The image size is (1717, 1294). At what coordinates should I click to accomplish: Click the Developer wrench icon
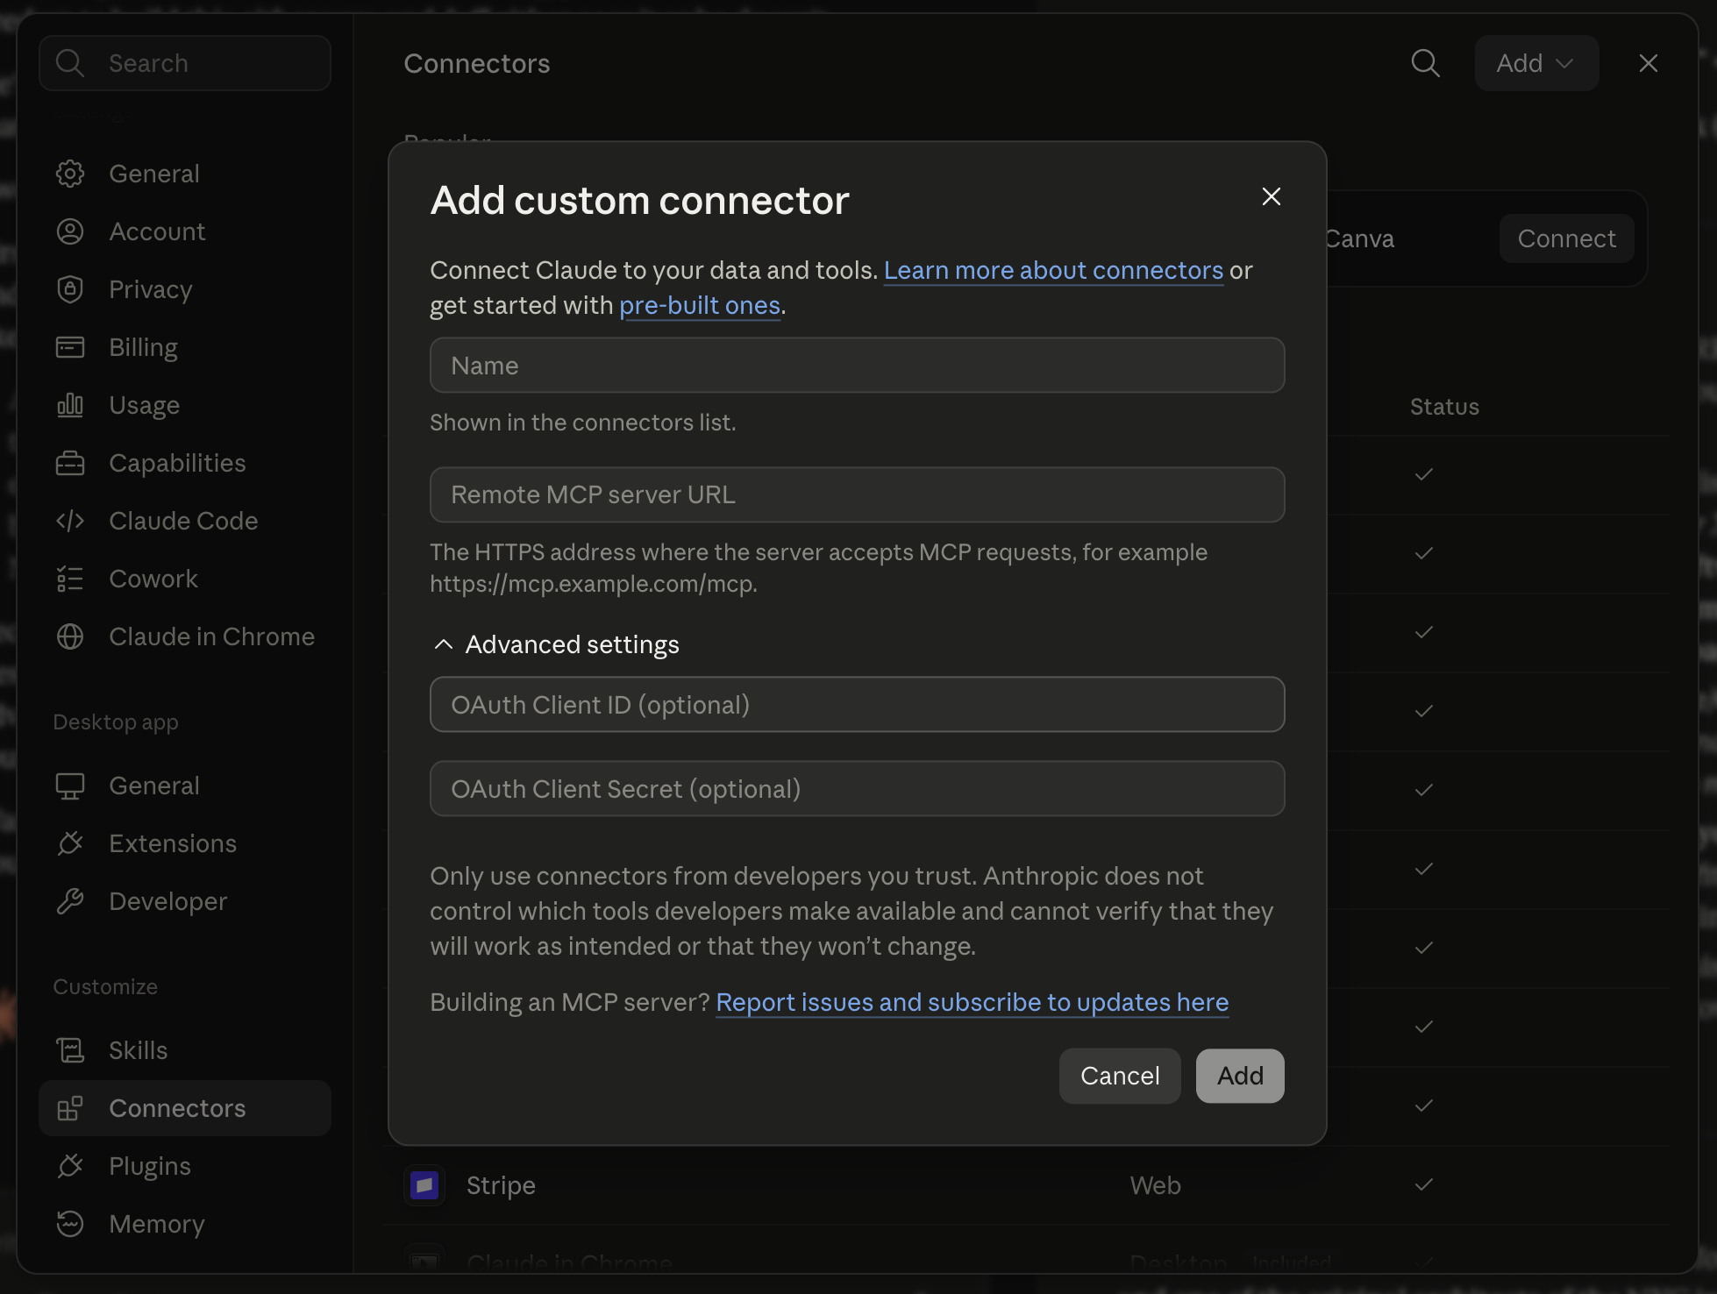(x=70, y=901)
